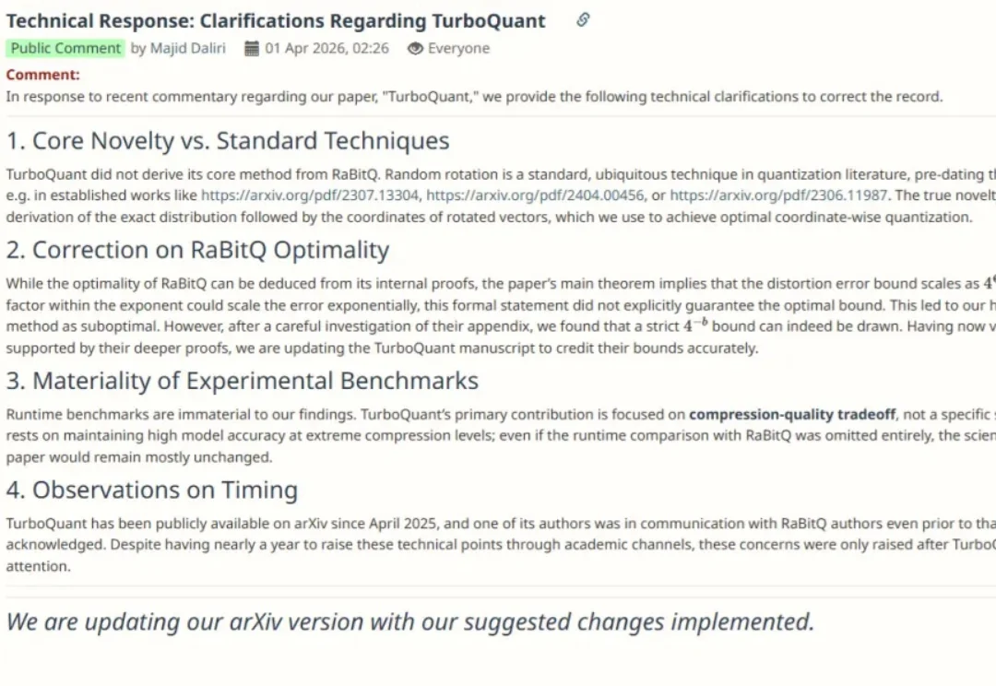Click the inline 4^-b bound formula

[x=695, y=326]
